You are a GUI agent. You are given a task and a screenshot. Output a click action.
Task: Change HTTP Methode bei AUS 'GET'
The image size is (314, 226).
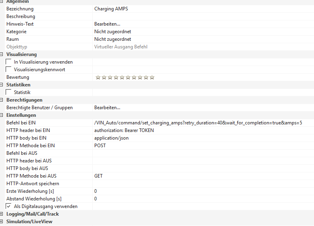pos(203,176)
